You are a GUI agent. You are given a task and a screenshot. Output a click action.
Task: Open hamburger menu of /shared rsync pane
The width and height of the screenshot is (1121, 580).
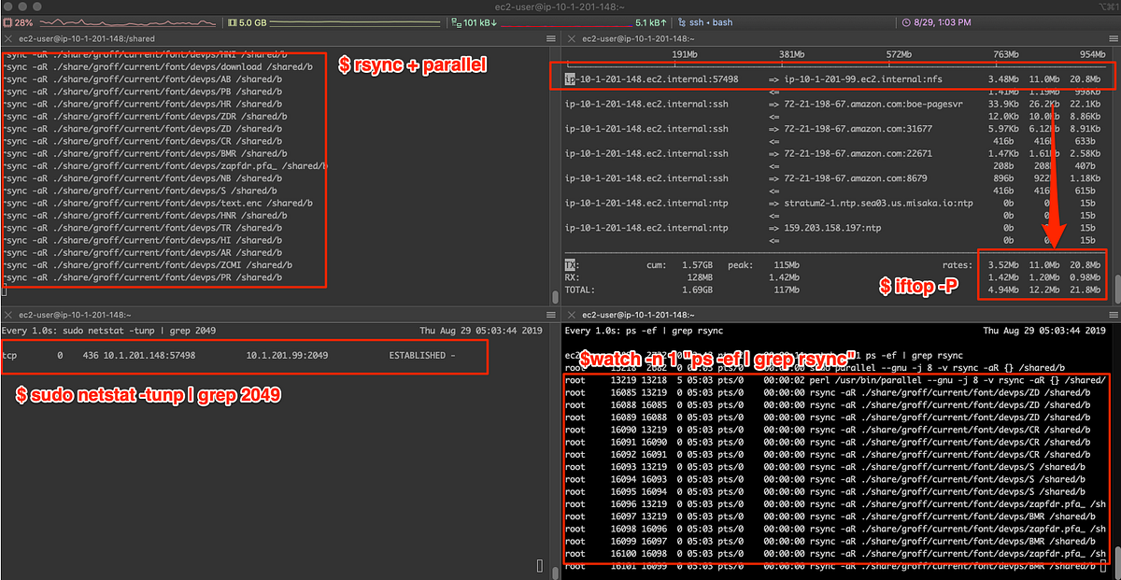pyautogui.click(x=551, y=38)
